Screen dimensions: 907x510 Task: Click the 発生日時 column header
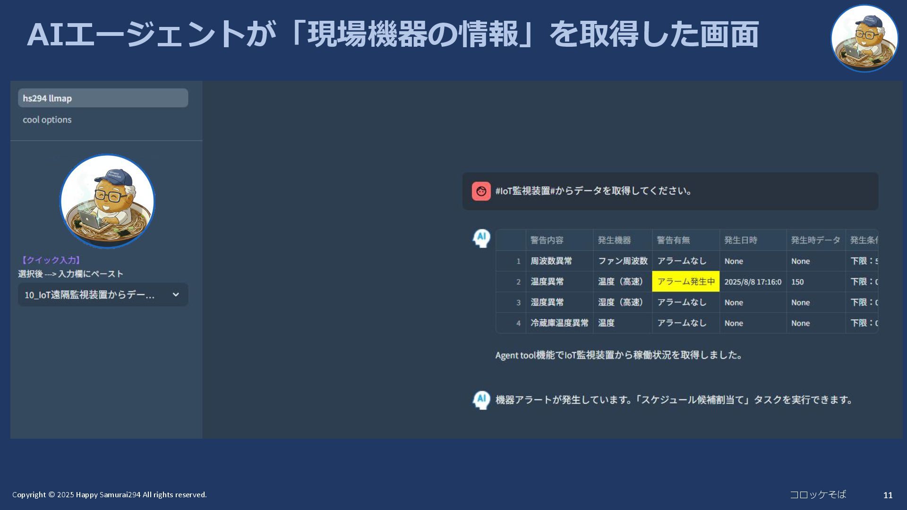pyautogui.click(x=741, y=240)
